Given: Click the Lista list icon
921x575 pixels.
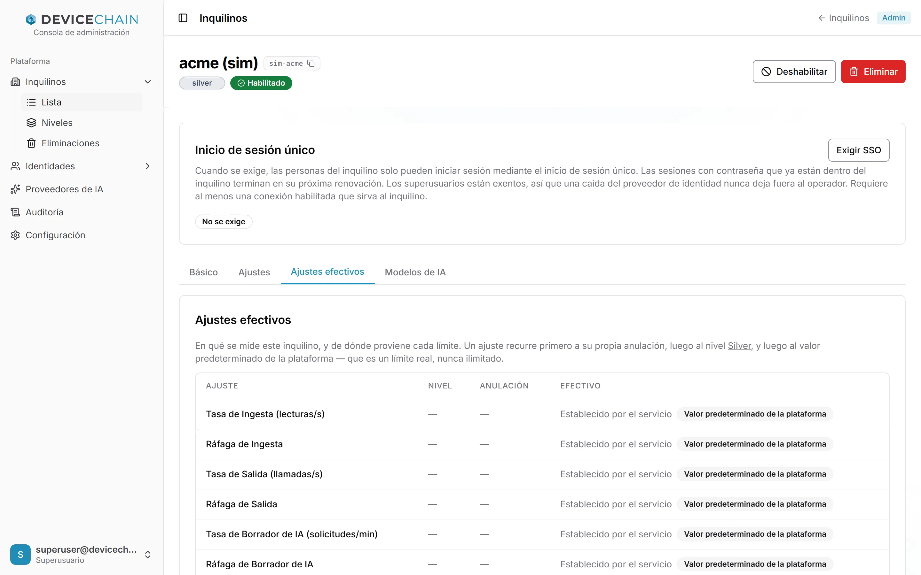Looking at the screenshot, I should coord(31,102).
